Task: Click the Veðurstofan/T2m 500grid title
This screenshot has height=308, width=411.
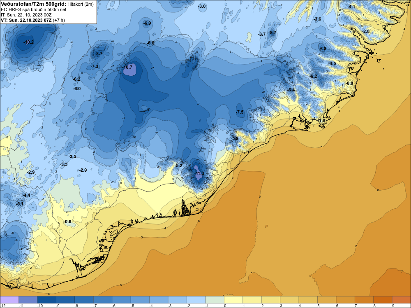Action: (x=33, y=4)
